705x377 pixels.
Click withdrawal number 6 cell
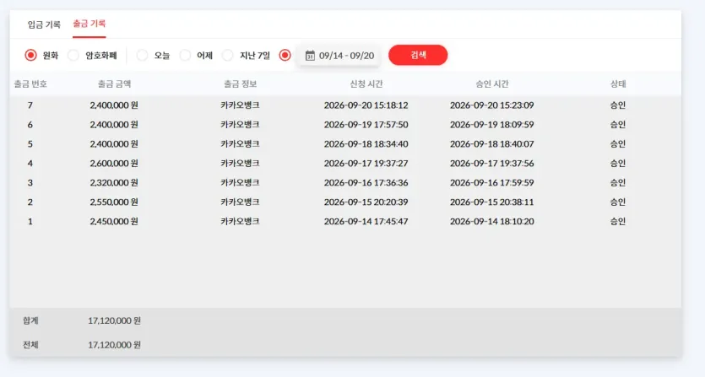point(30,125)
